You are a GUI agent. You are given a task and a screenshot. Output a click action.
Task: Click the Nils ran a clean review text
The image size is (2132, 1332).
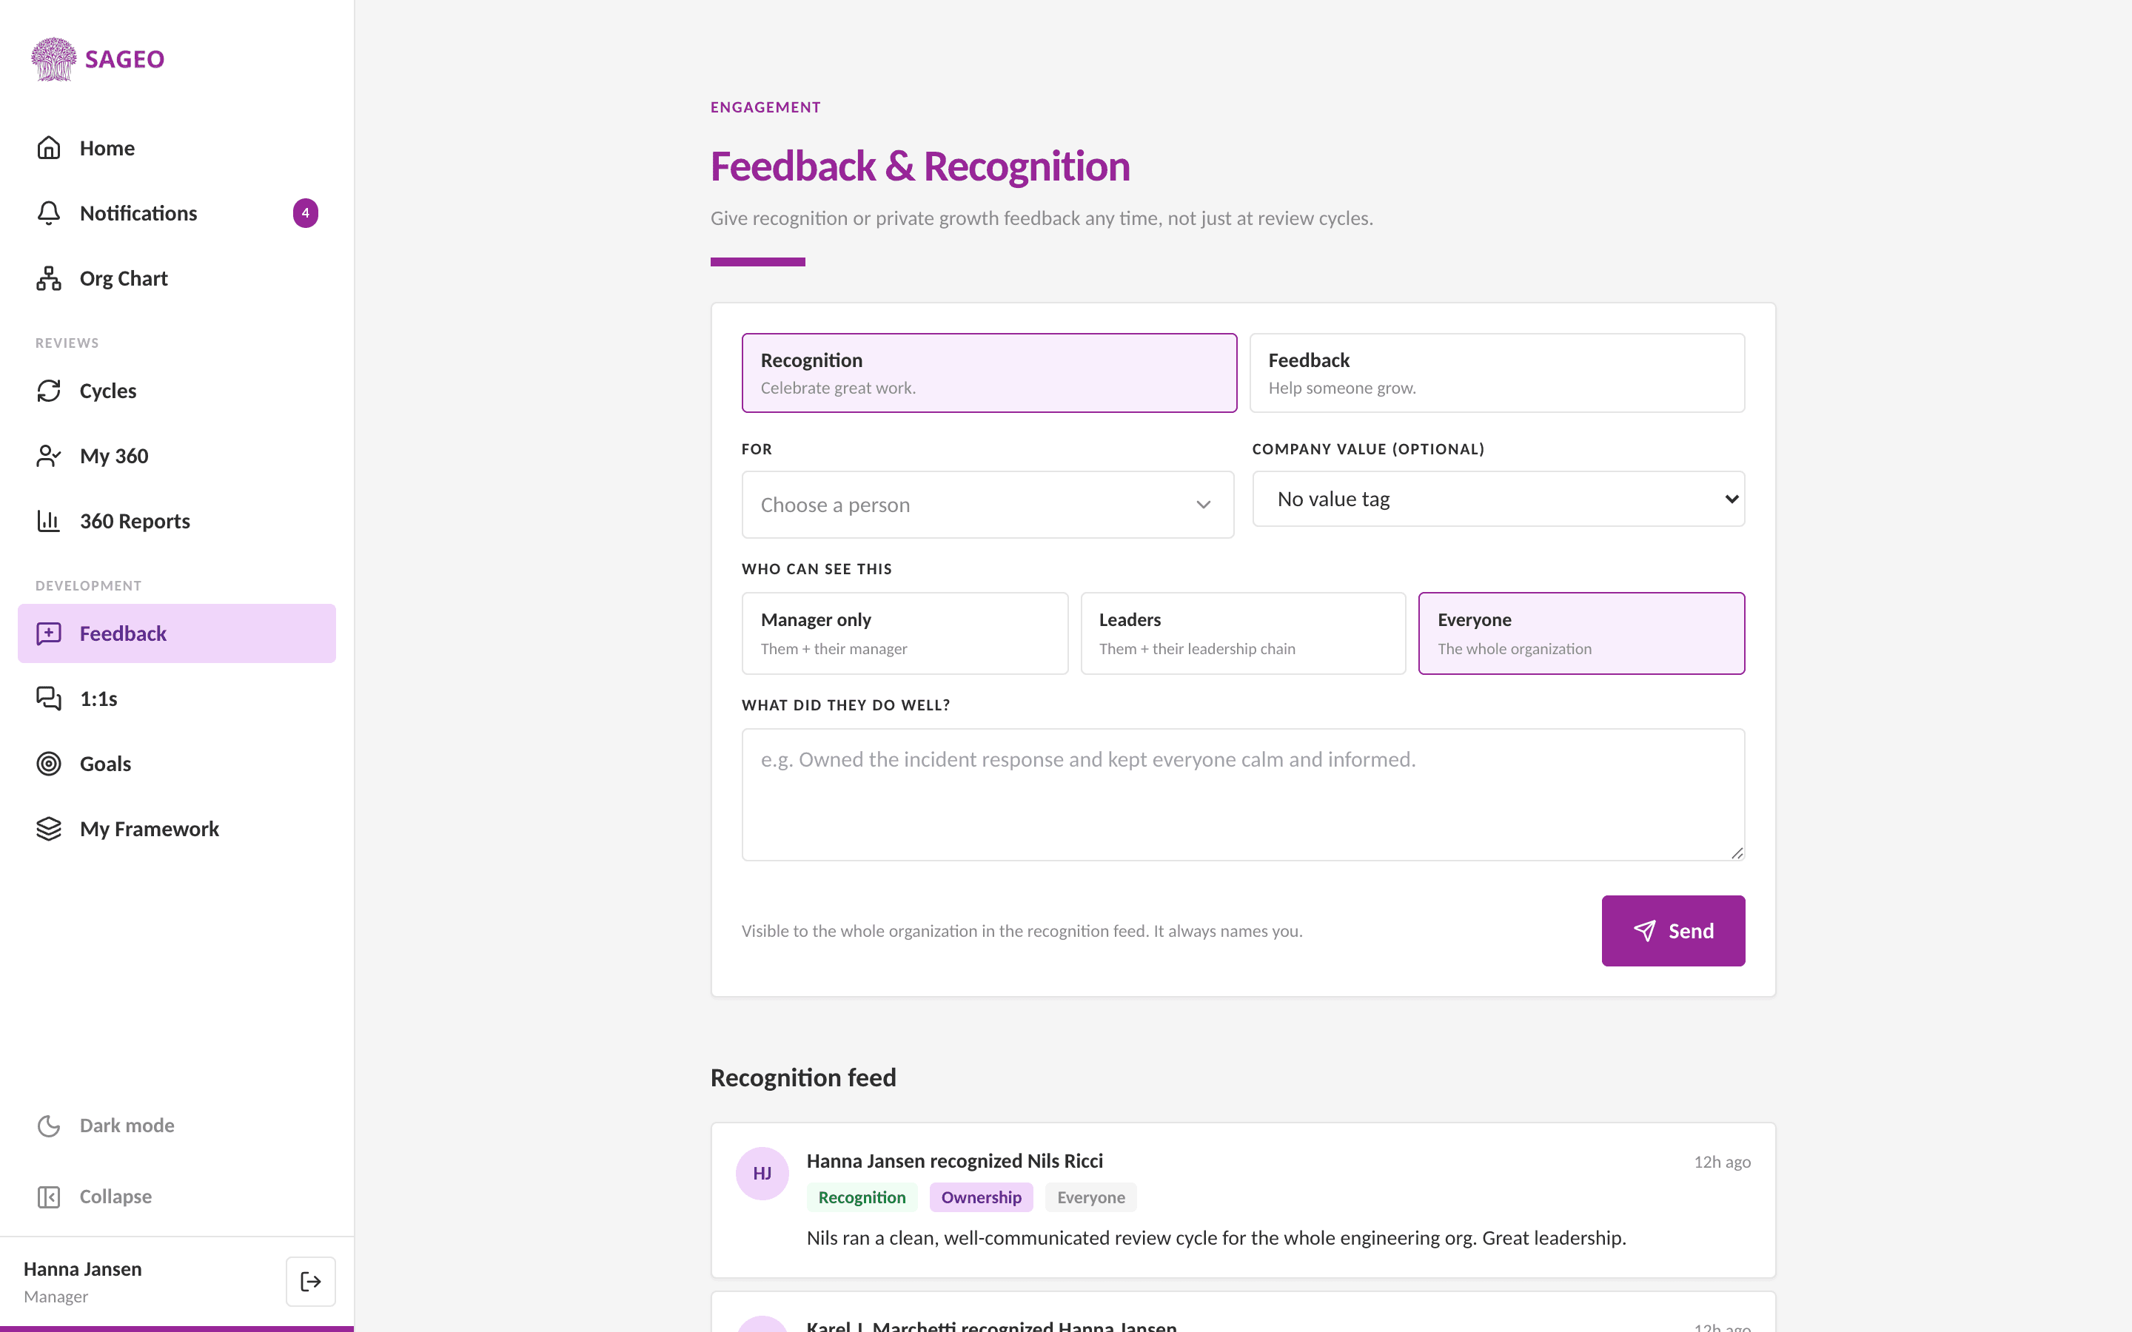(1216, 1238)
